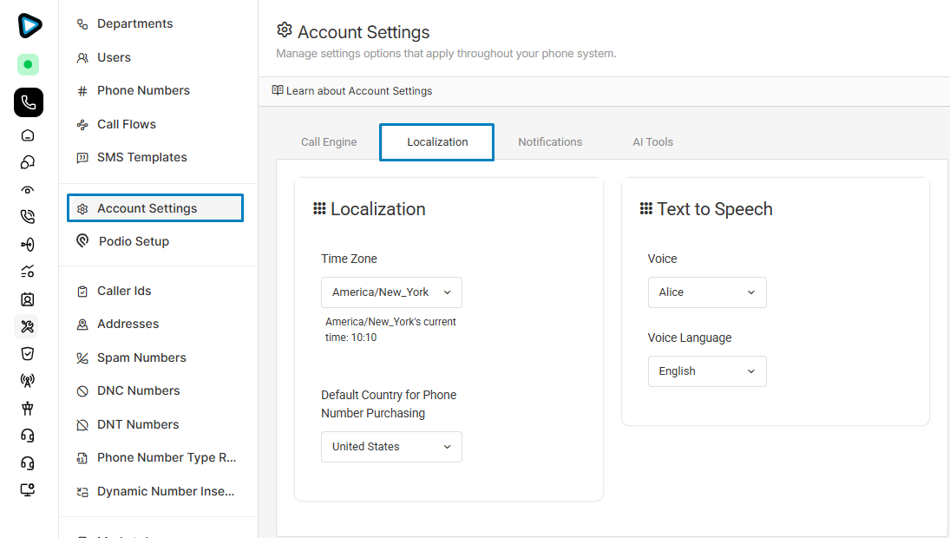Click the monitor icon at rail bottom
The image size is (950, 538).
pos(28,490)
